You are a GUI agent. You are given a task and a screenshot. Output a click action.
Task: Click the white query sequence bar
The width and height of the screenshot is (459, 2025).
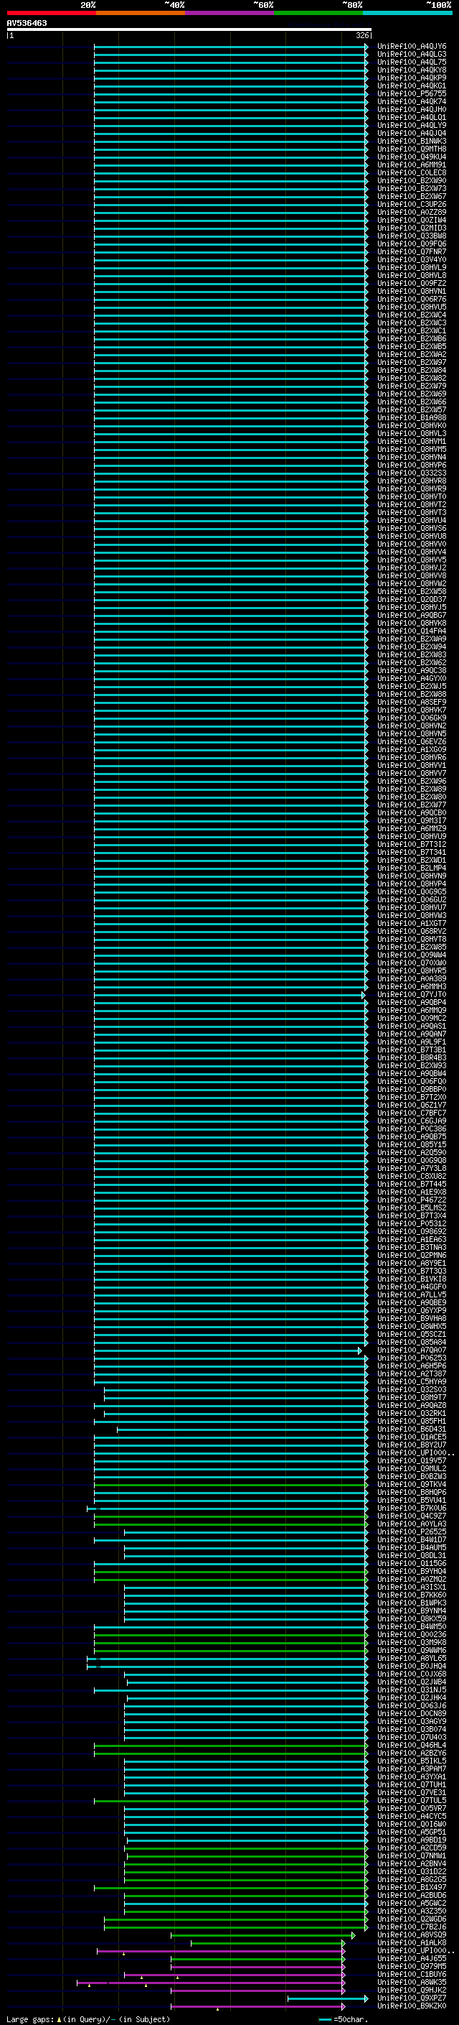point(189,29)
